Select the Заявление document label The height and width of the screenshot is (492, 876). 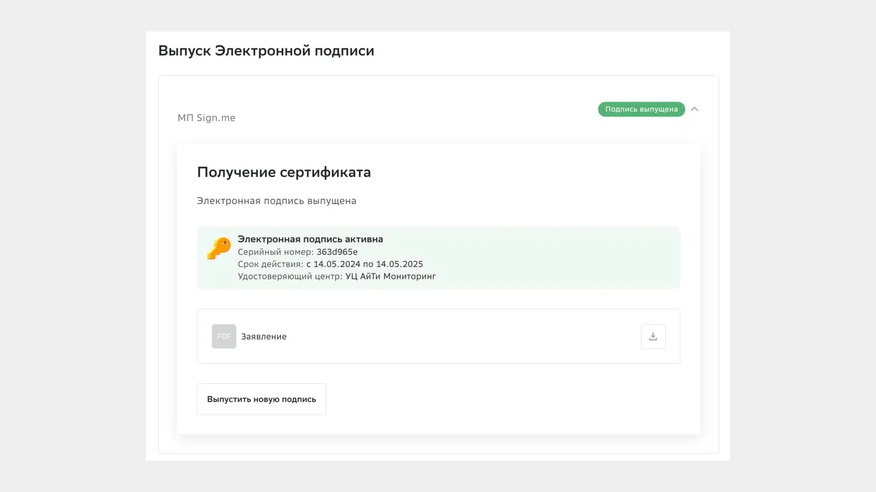click(264, 337)
